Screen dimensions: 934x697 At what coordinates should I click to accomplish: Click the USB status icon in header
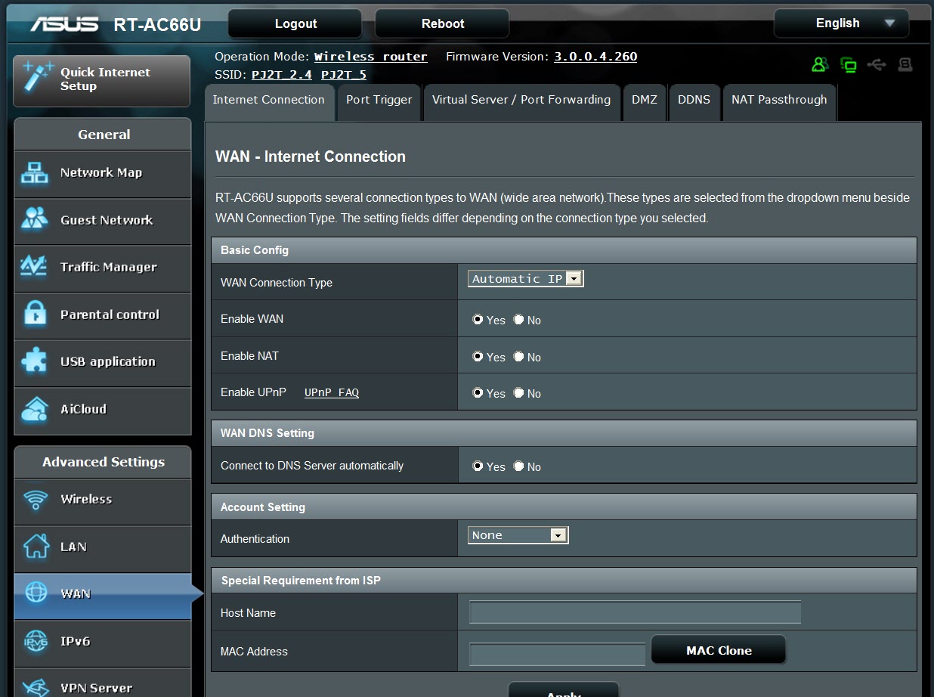pos(877,65)
